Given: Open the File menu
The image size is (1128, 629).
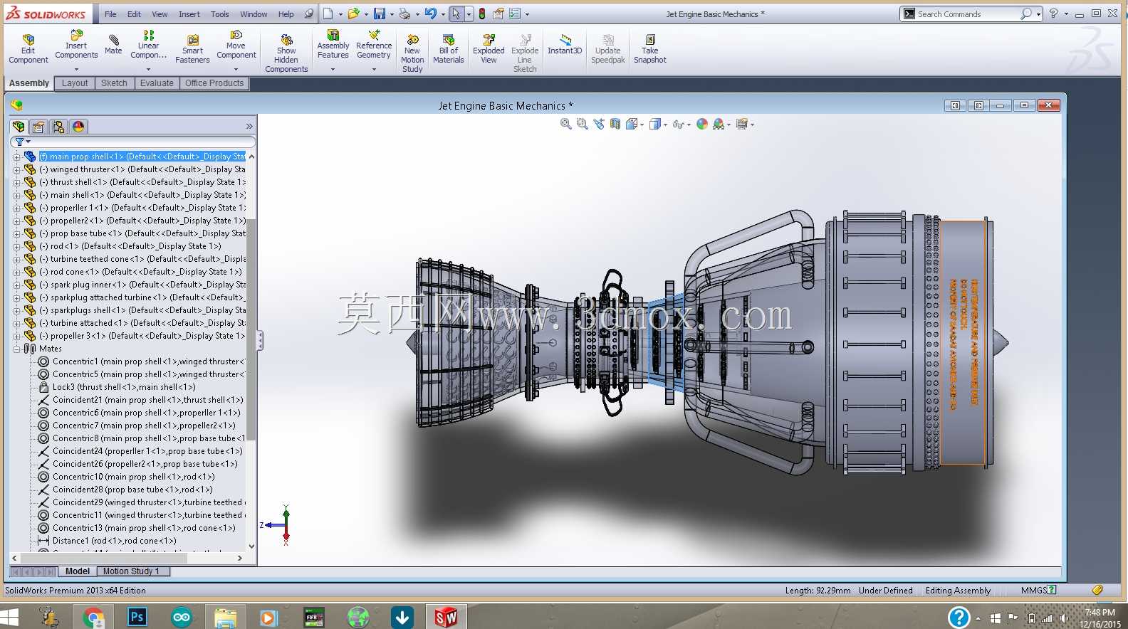Looking at the screenshot, I should (x=110, y=14).
